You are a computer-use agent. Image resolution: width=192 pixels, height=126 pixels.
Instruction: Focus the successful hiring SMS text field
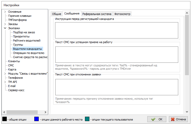coord(116,54)
